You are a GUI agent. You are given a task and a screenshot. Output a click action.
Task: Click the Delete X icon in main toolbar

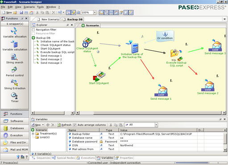[53, 12]
